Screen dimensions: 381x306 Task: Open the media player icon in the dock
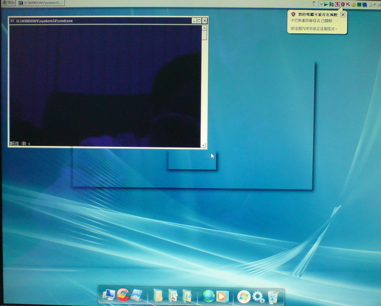tap(222, 296)
